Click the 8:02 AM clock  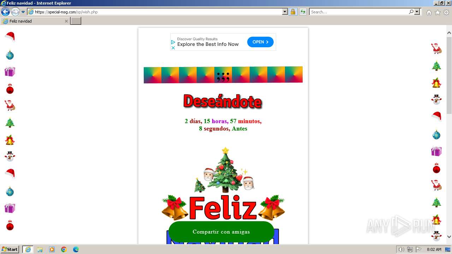434,249
